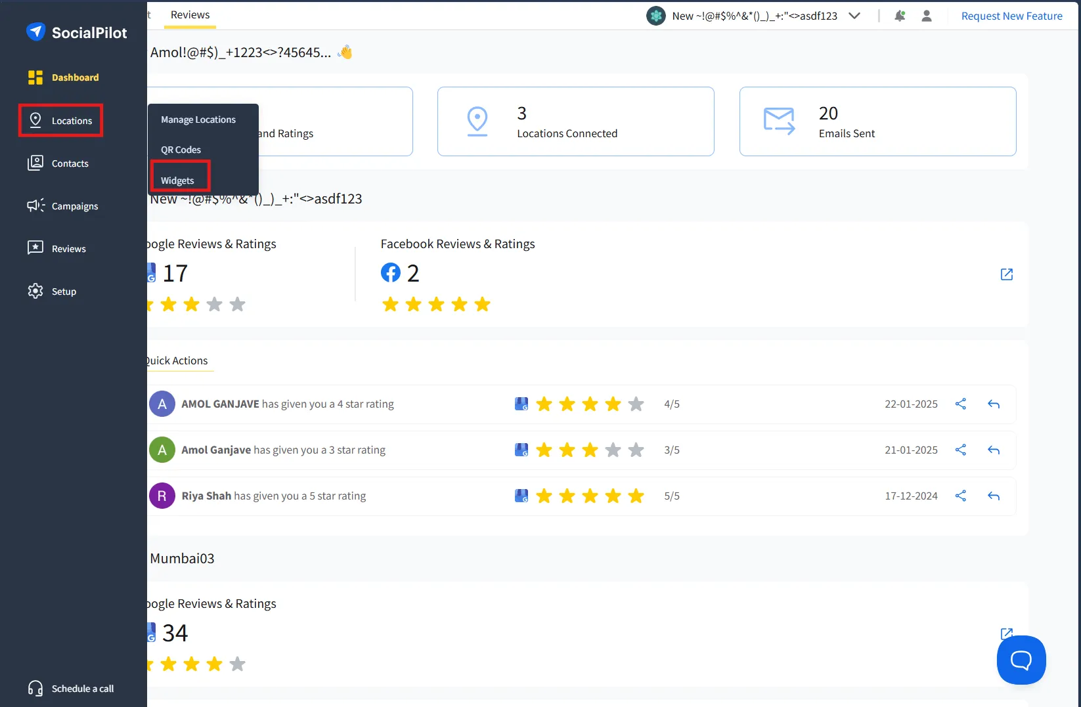Screen dimensions: 1081x707
Task: Open QR Codes from the Locations menu
Action: tap(181, 149)
